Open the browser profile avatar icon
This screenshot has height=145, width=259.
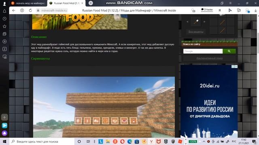coord(4,4)
